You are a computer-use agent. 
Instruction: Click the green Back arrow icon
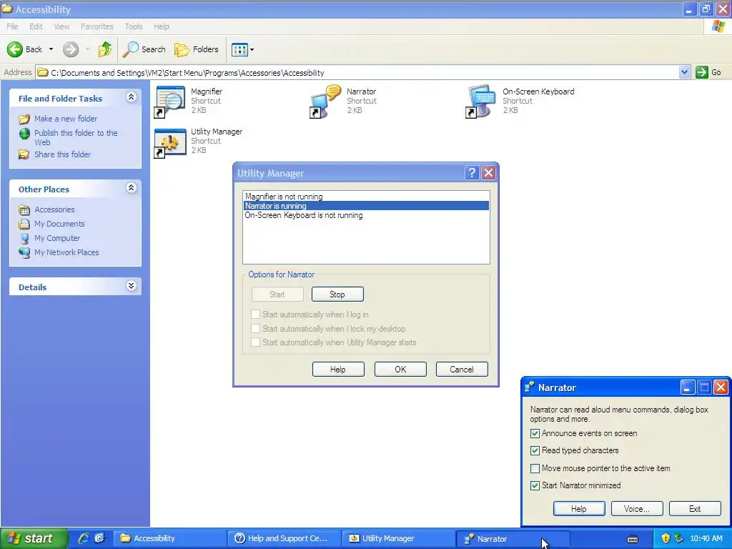click(14, 49)
